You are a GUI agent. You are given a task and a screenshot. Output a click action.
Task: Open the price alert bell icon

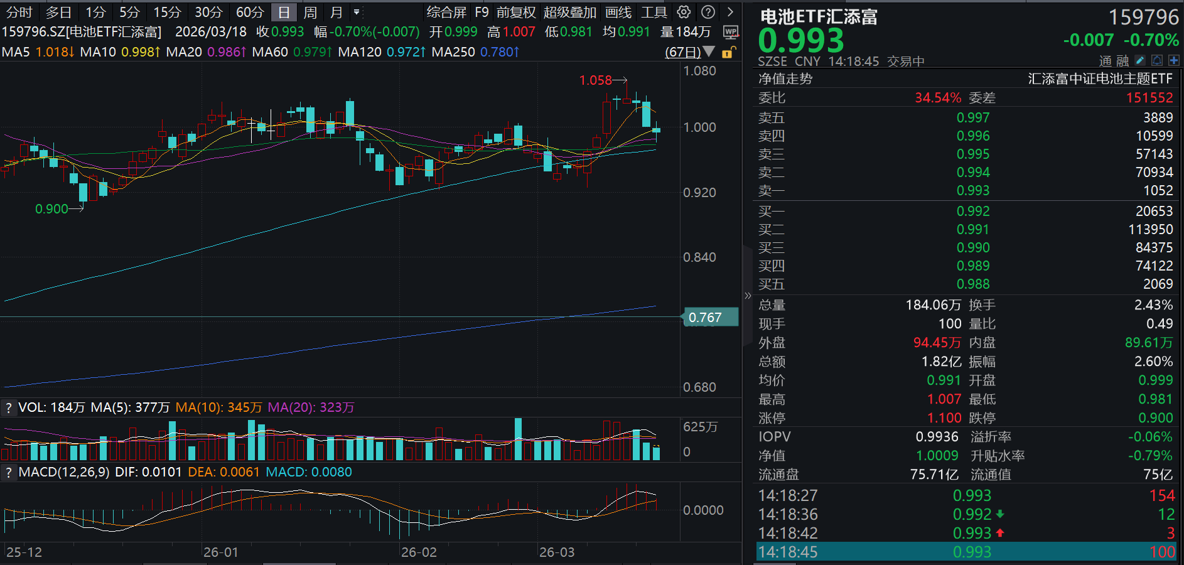pos(1156,61)
